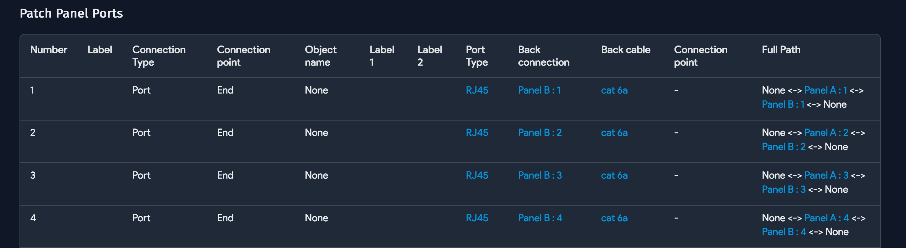Image resolution: width=906 pixels, height=248 pixels.
Task: Open the cat 6a cable link in row 4
Action: (x=614, y=218)
